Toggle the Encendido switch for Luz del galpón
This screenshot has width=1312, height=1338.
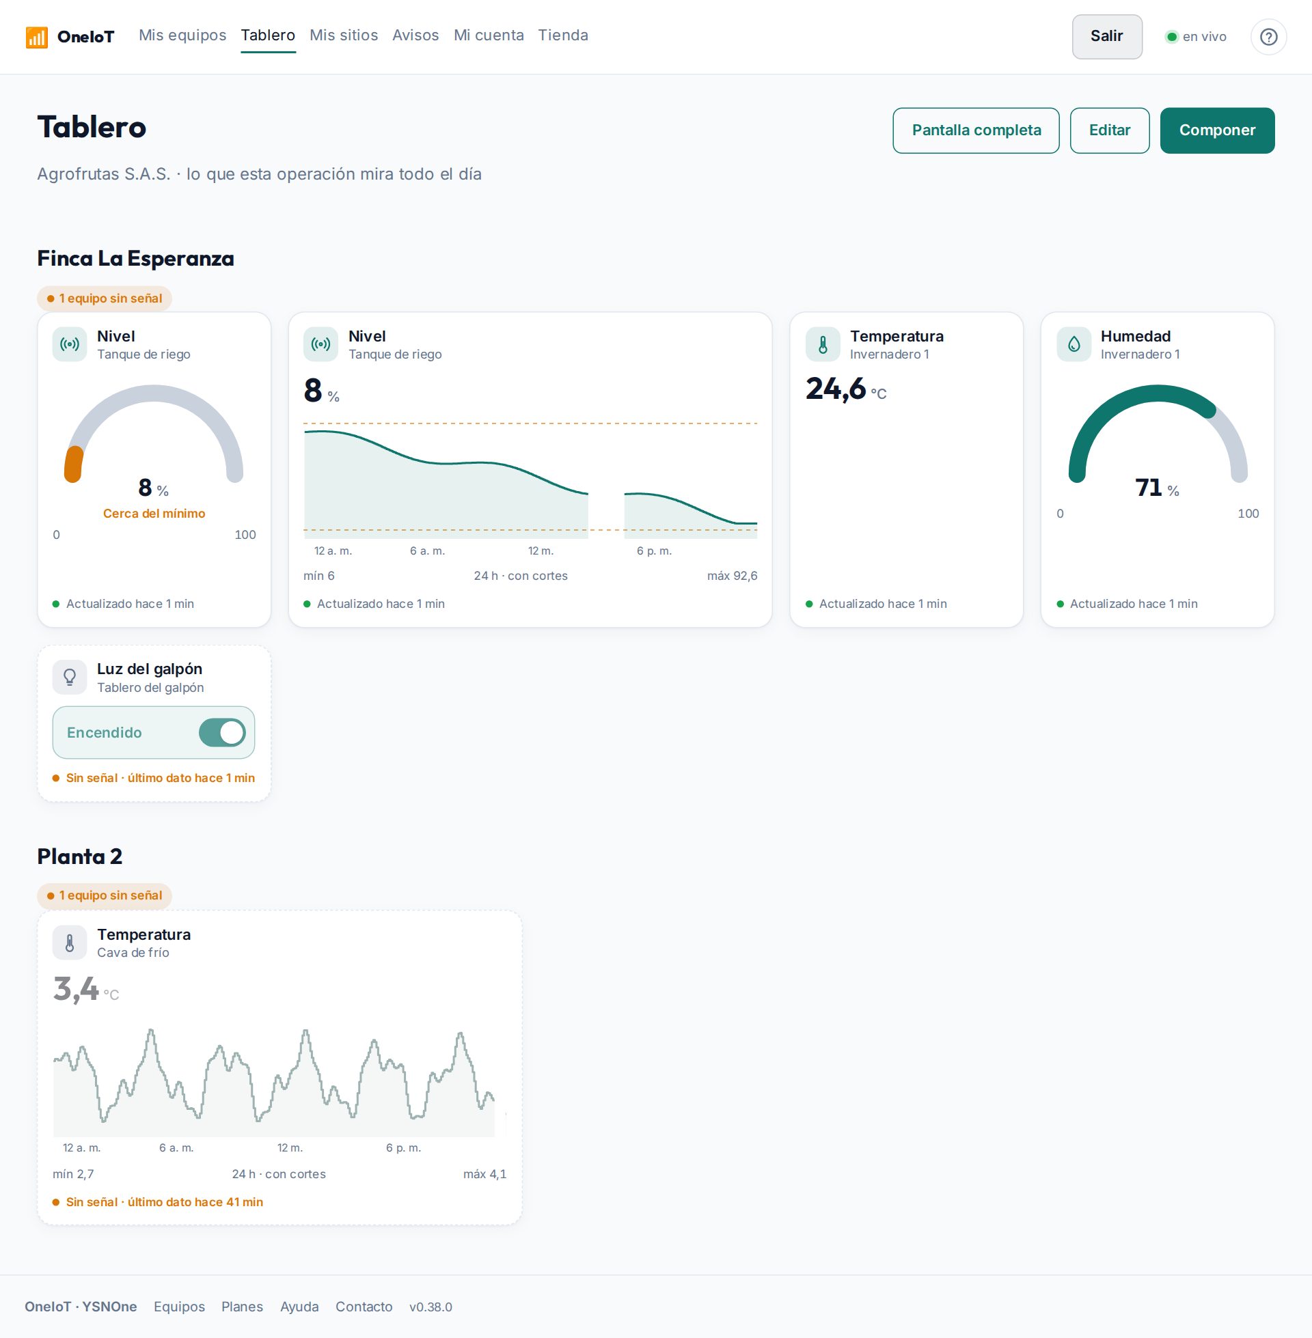coord(222,733)
